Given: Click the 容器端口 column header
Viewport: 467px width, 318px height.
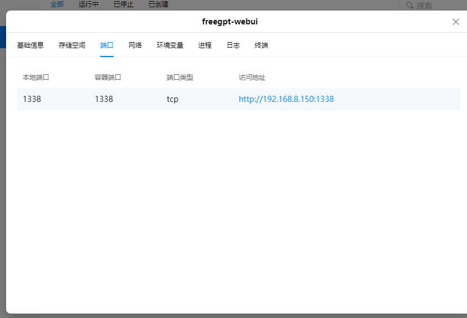Looking at the screenshot, I should point(108,78).
